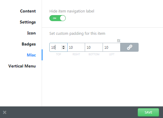Toggle Hide item navigation label switch

click(x=57, y=18)
